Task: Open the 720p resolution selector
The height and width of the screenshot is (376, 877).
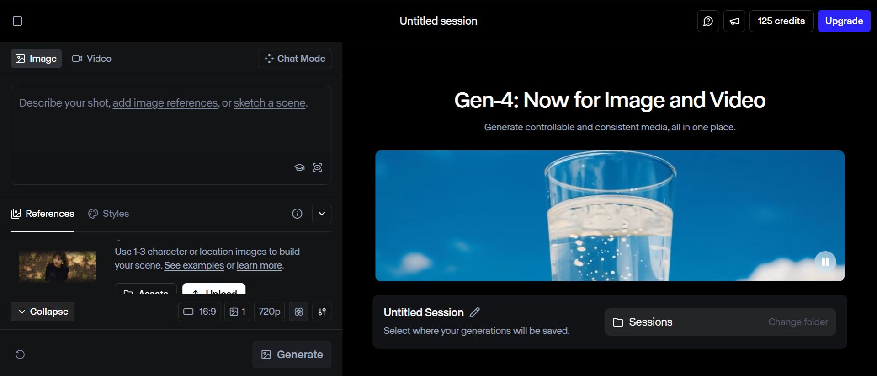Action: (269, 312)
